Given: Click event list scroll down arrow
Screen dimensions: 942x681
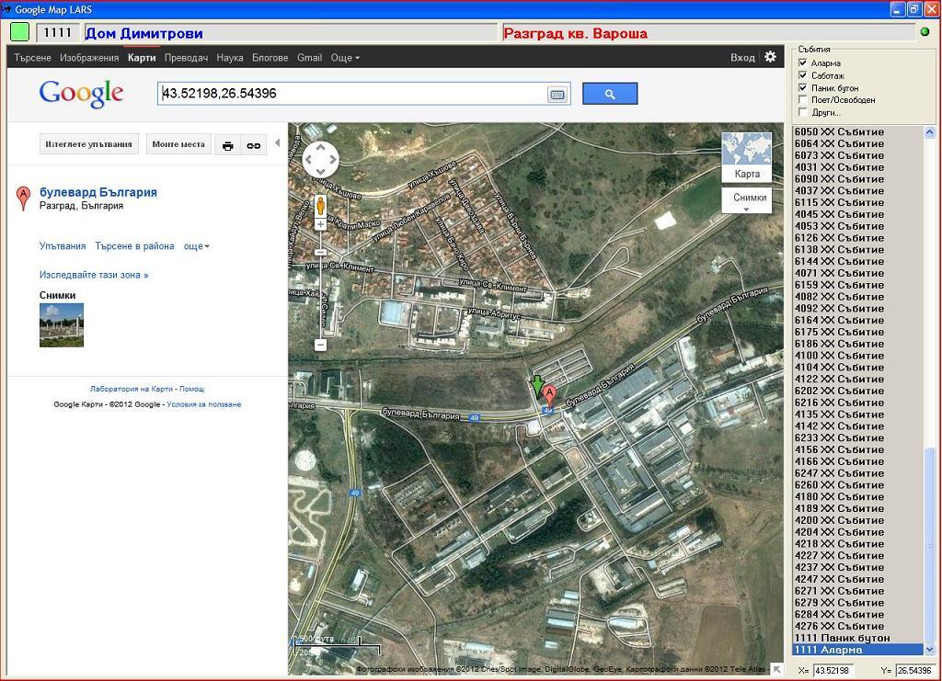Looking at the screenshot, I should pyautogui.click(x=929, y=649).
